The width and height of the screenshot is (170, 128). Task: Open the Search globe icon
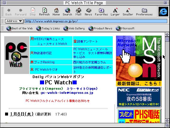tap(67, 12)
